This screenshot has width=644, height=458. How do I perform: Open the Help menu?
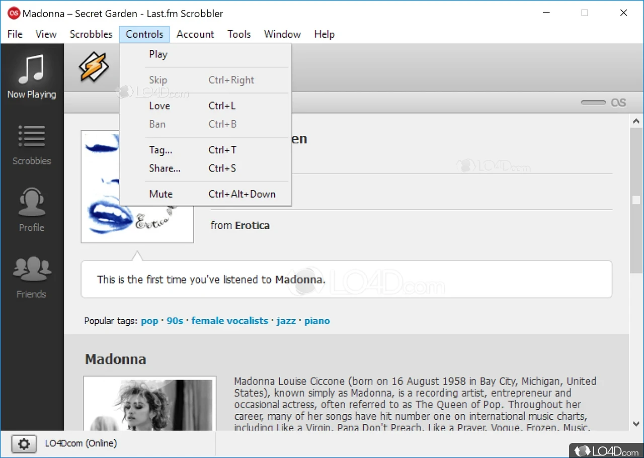pyautogui.click(x=324, y=34)
